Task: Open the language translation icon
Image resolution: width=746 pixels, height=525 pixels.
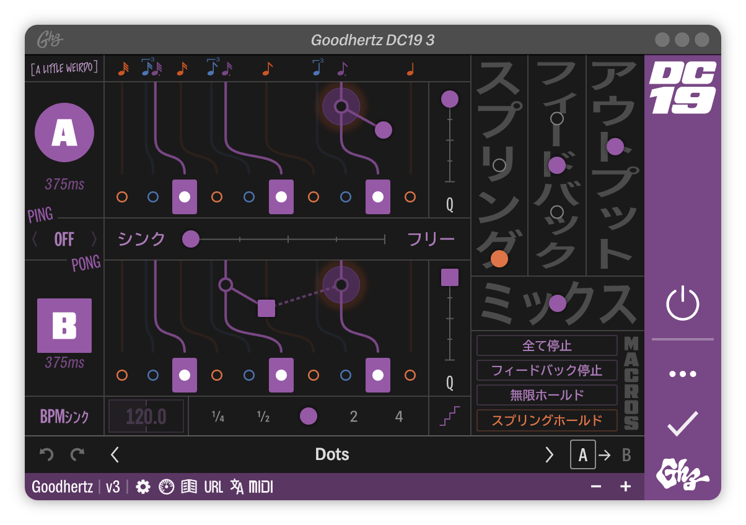Action: click(x=237, y=487)
